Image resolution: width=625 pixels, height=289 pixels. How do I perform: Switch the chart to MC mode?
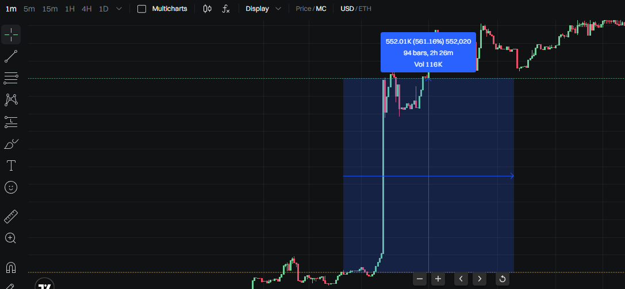point(321,9)
